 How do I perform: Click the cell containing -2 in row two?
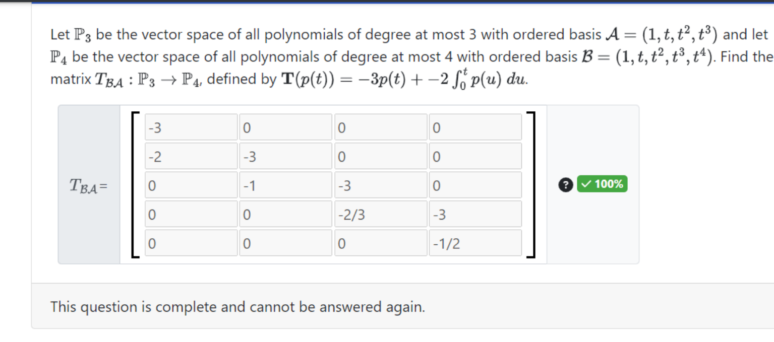click(x=191, y=156)
